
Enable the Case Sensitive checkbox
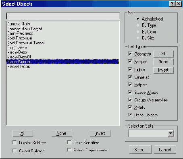pyautogui.click(x=69, y=142)
